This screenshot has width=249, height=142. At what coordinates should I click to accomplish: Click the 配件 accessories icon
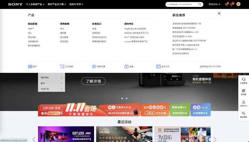pyautogui.click(x=30, y=66)
